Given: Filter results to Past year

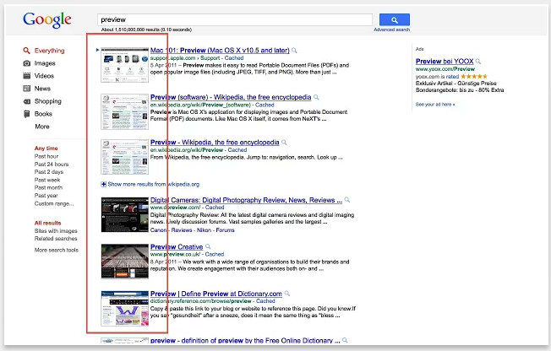Looking at the screenshot, I should click(x=46, y=196).
